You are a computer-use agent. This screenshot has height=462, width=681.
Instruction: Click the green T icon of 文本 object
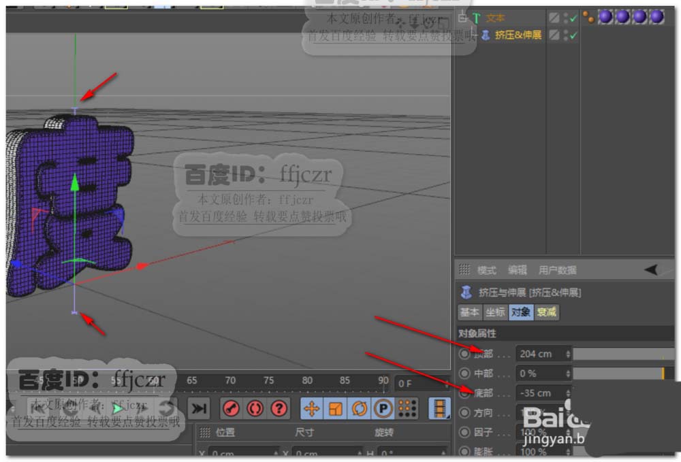click(x=477, y=18)
